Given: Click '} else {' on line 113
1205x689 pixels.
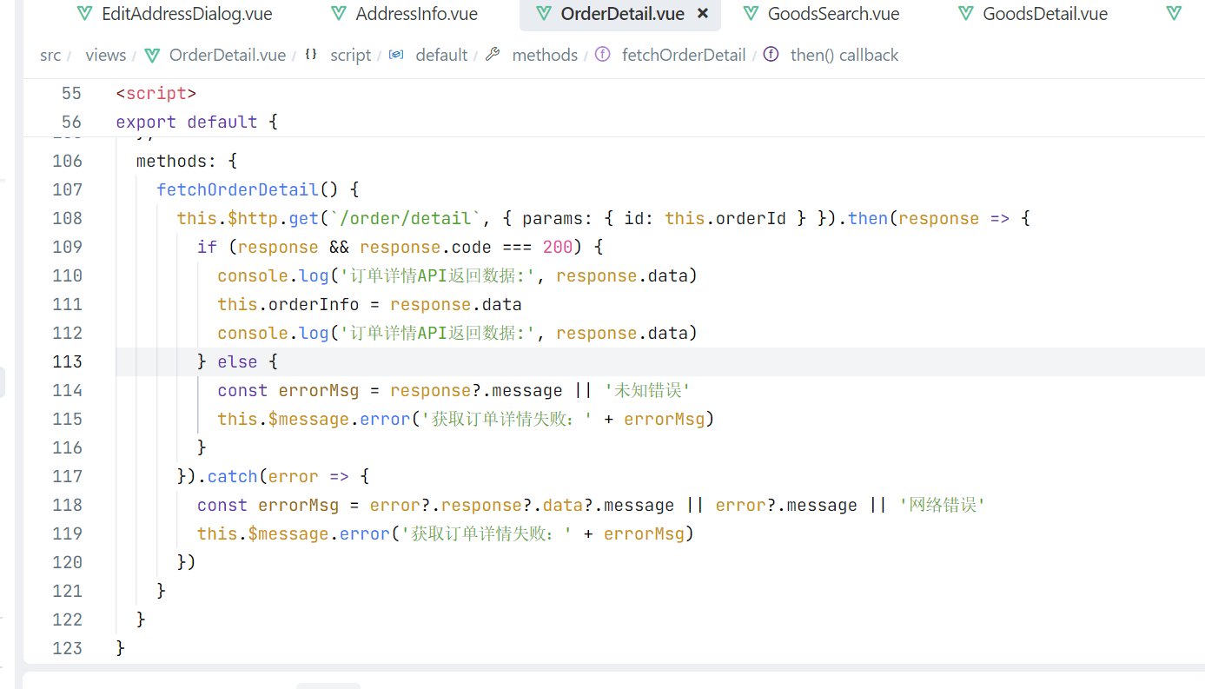Looking at the screenshot, I should click(x=237, y=361).
